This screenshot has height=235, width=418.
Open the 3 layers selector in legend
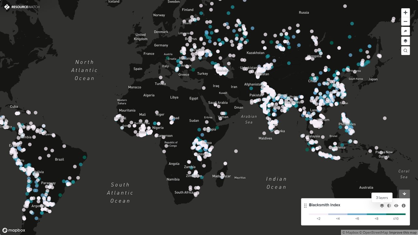(382, 206)
